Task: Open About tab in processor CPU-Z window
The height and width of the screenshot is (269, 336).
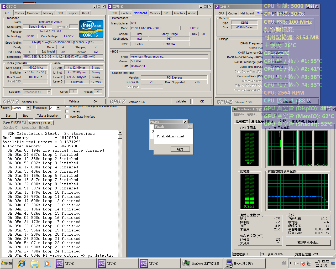Action: (85, 13)
